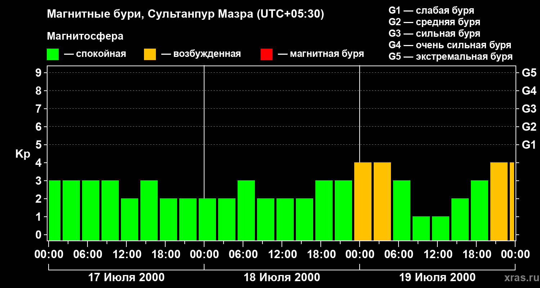Select the "G3 — сильная буря" legend line

pos(435,33)
